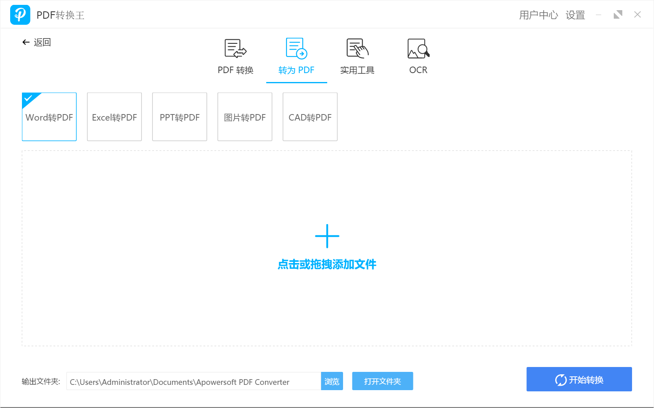Open 用户中心
Image resolution: width=654 pixels, height=408 pixels.
539,15
